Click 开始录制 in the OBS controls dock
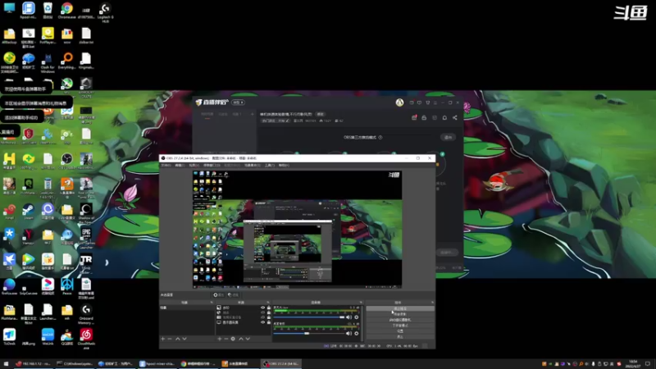 tap(400, 314)
